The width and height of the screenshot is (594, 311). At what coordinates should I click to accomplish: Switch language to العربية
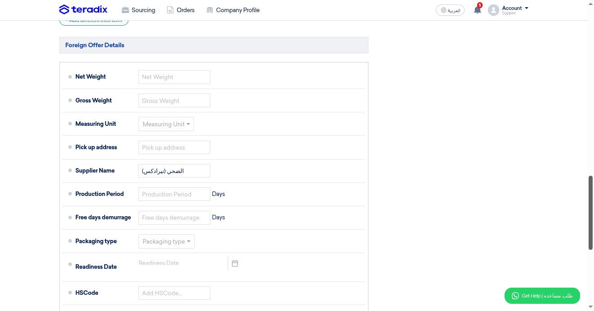click(x=450, y=10)
